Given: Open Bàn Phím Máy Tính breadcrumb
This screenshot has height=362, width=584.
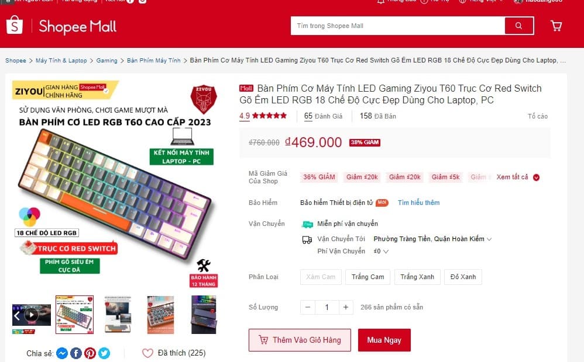Looking at the screenshot, I should [153, 61].
